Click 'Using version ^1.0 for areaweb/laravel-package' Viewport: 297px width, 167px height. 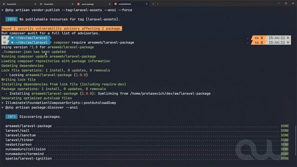pos(47,47)
